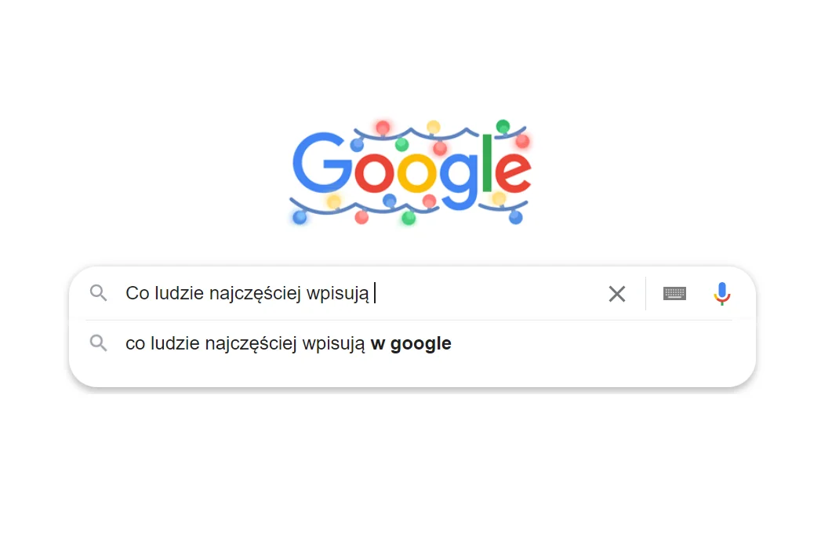The width and height of the screenshot is (821, 547).
Task: Clear the search query with the X
Action: [617, 294]
